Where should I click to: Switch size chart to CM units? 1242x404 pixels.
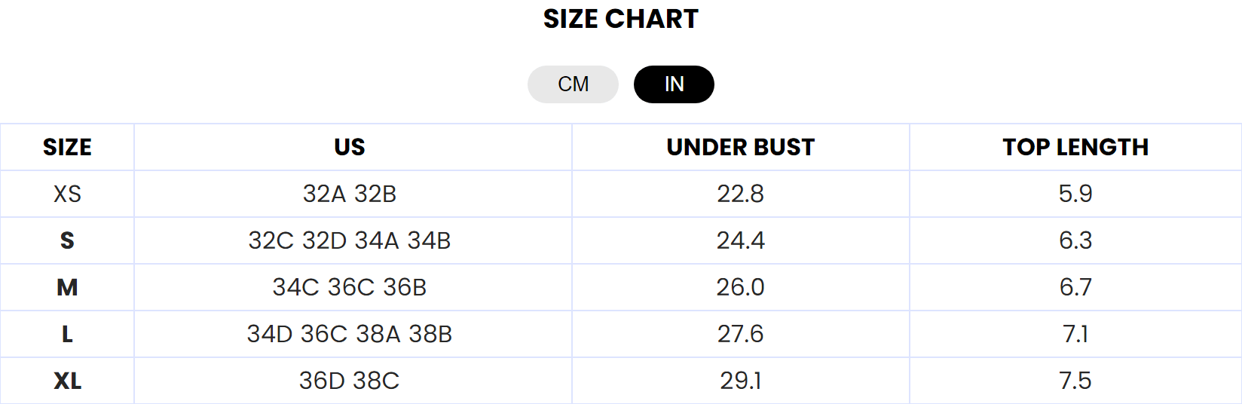coord(573,84)
